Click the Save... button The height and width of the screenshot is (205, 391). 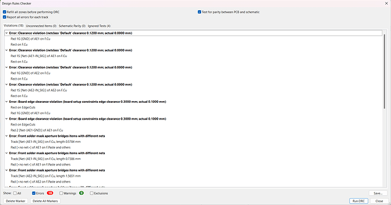coord(378,193)
